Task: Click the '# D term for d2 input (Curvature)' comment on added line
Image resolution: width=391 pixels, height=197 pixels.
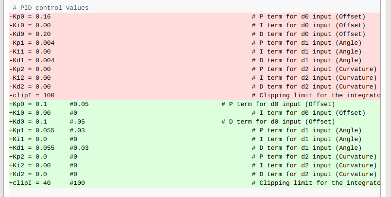Action: point(314,174)
